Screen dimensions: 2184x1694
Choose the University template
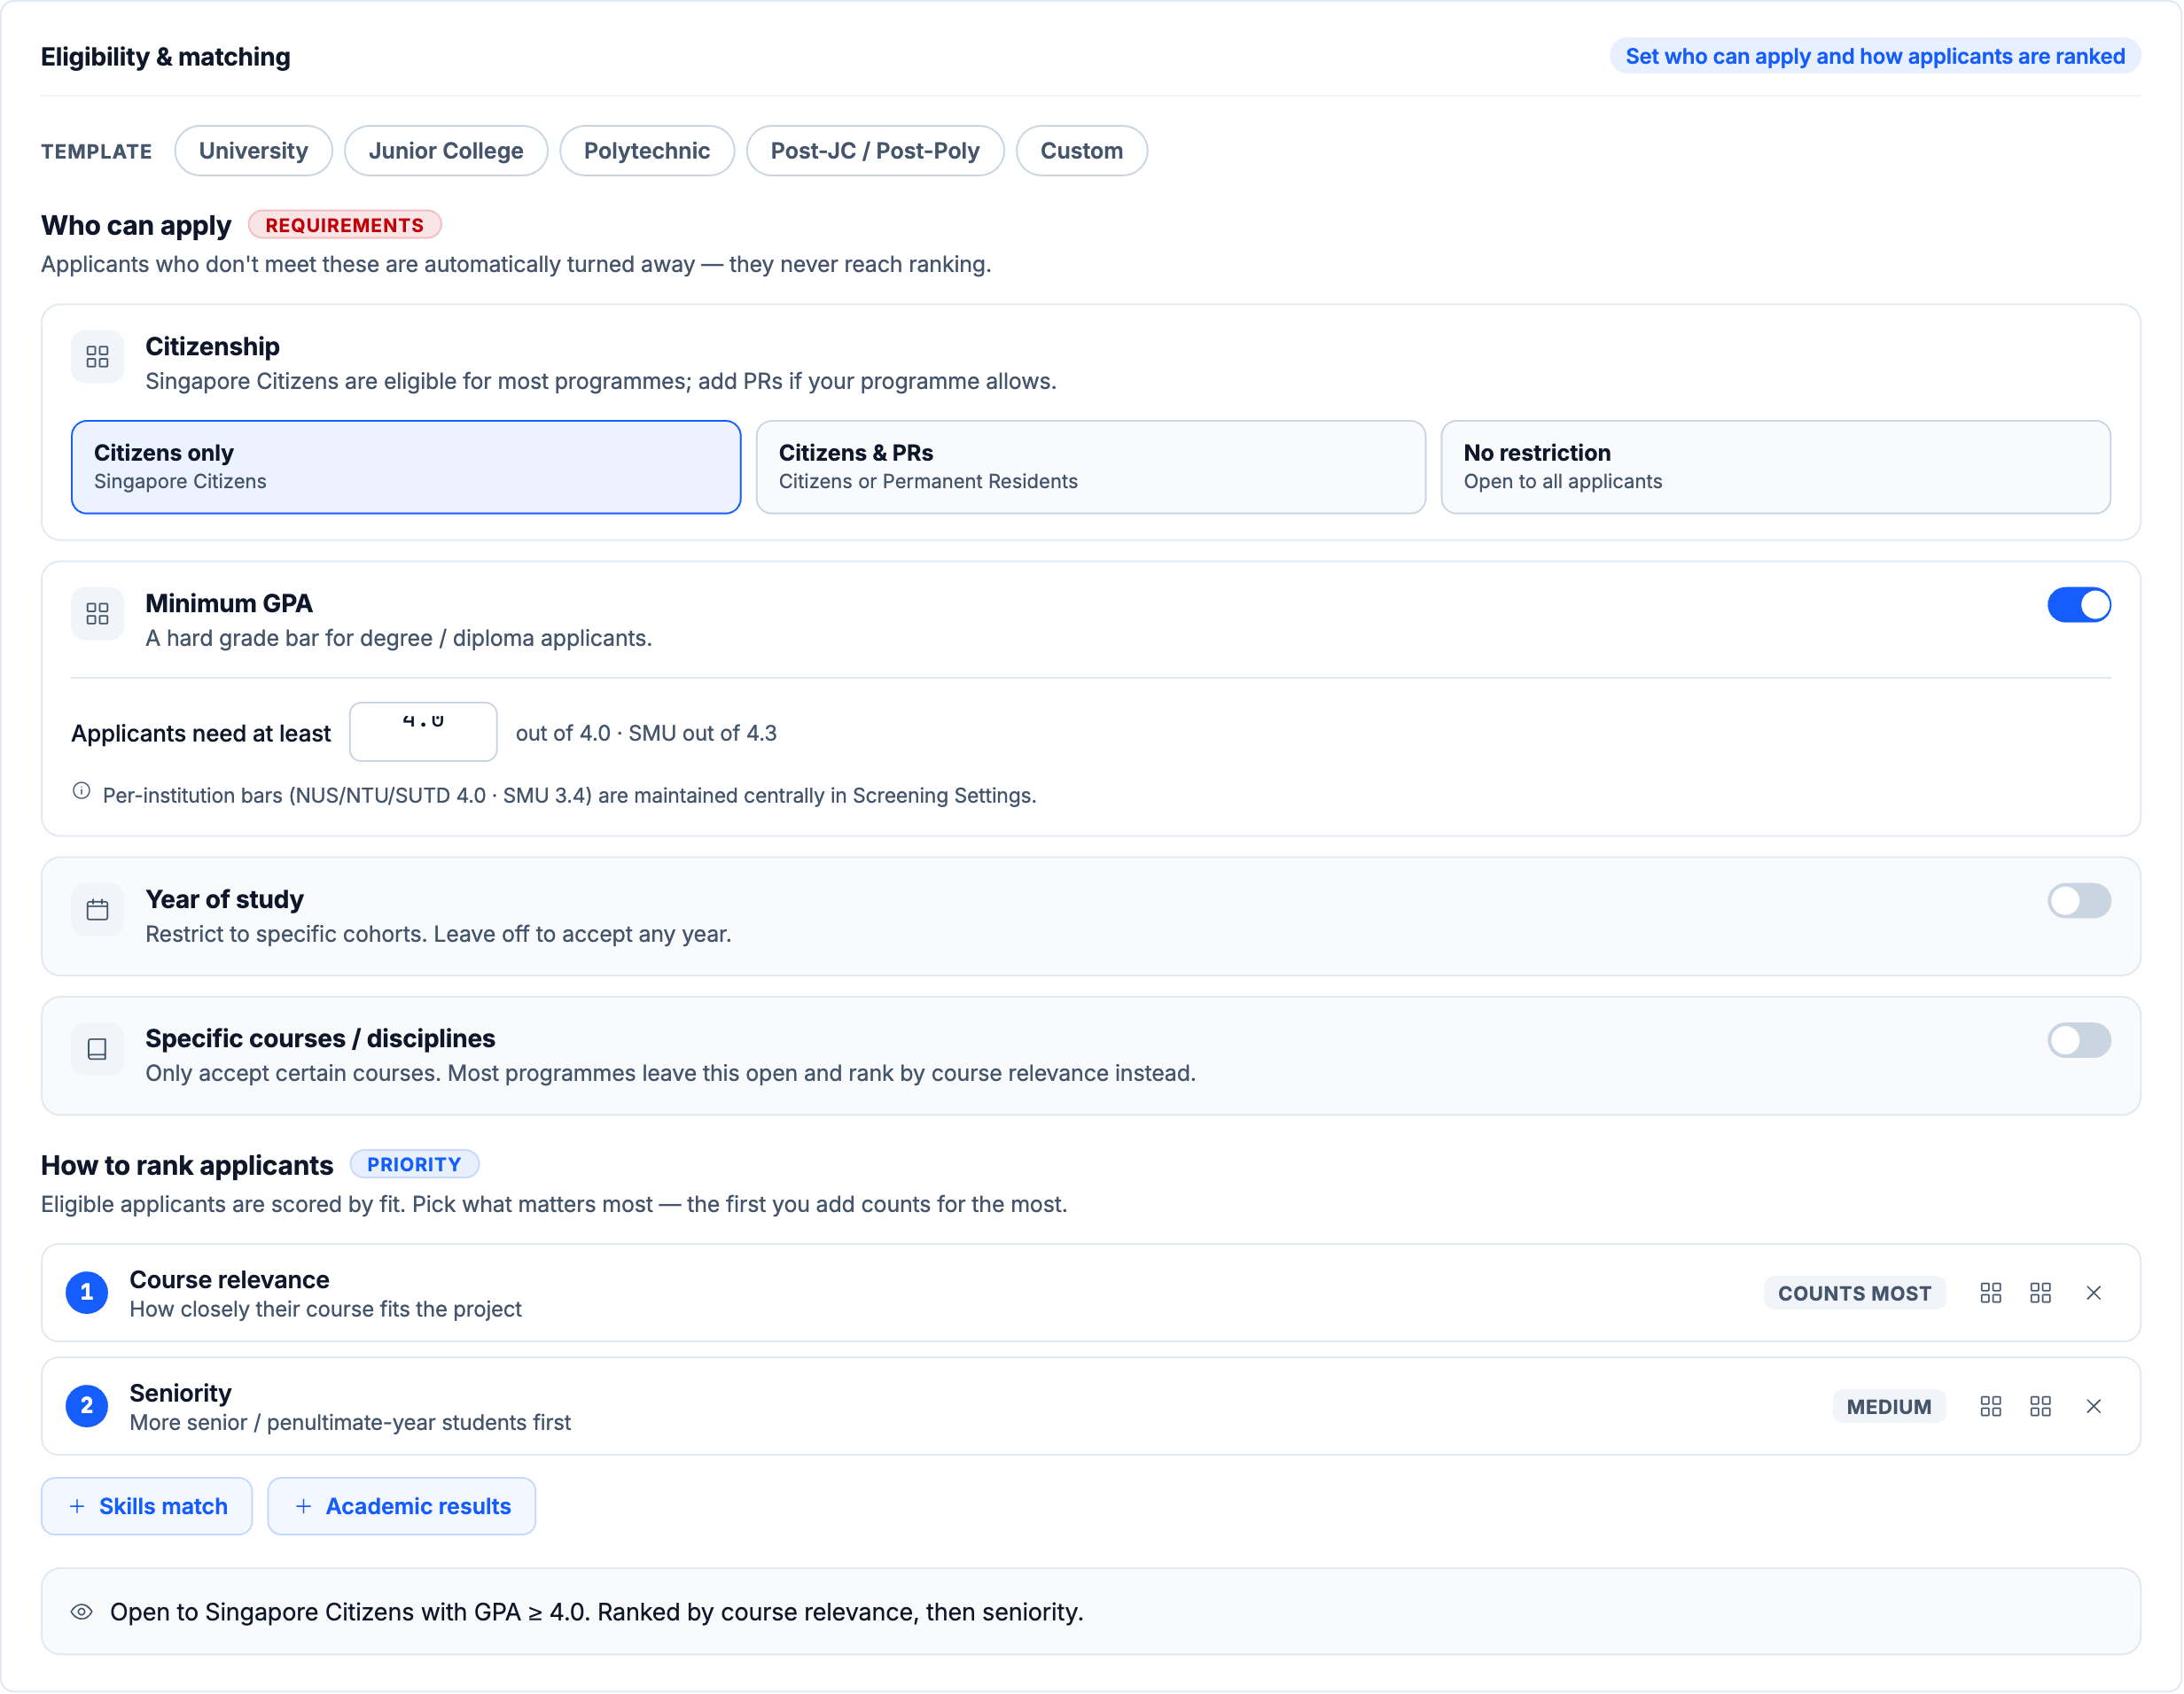tap(253, 151)
